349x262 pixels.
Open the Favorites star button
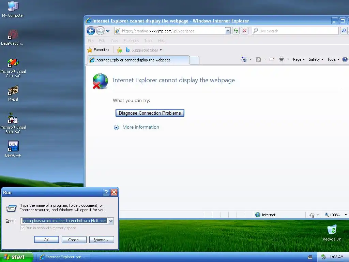tap(98, 50)
